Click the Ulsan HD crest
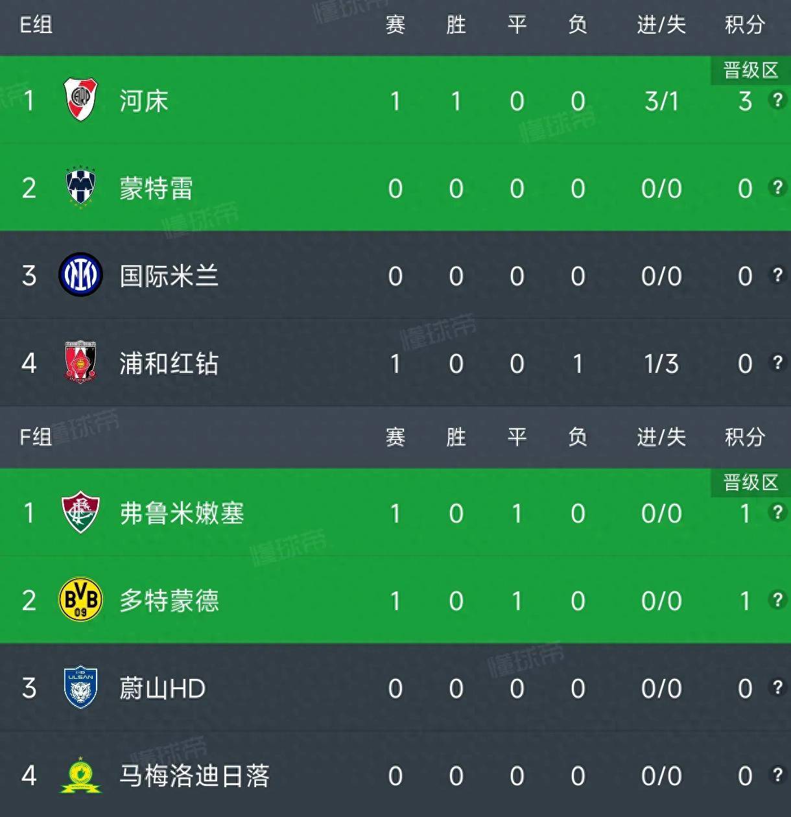The image size is (791, 817). [x=80, y=687]
